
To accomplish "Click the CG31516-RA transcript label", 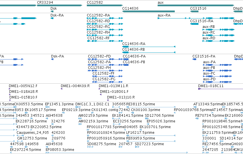I will tap(202, 21).
